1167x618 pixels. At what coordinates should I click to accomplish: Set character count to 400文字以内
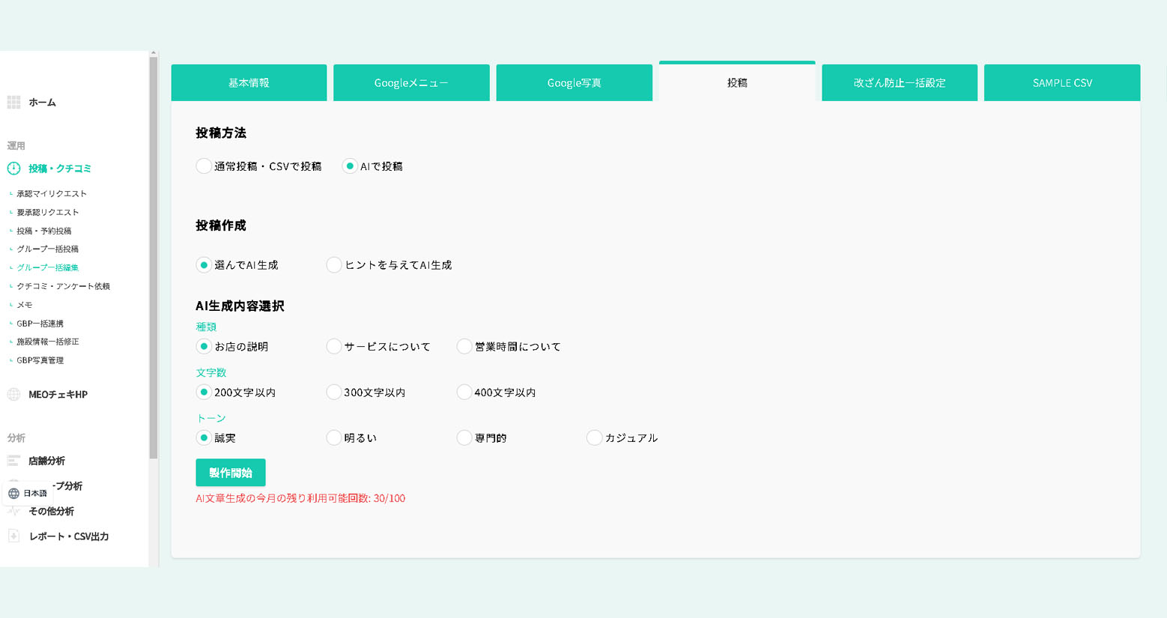pyautogui.click(x=464, y=393)
